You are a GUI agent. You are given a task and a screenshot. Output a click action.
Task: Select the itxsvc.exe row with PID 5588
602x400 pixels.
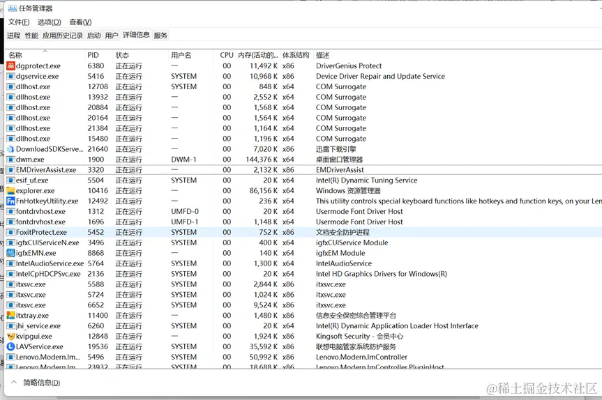[303, 284]
